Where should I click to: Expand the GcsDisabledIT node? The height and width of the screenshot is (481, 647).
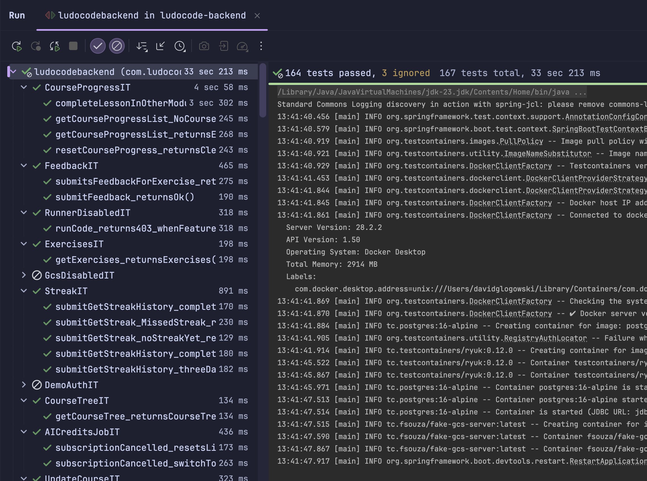click(x=24, y=275)
